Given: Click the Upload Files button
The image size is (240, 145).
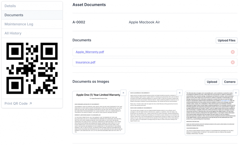Looking at the screenshot, I should click(227, 40).
